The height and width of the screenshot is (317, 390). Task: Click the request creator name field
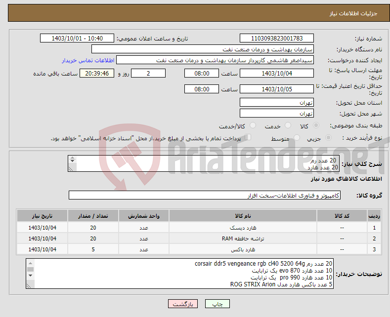(215, 60)
